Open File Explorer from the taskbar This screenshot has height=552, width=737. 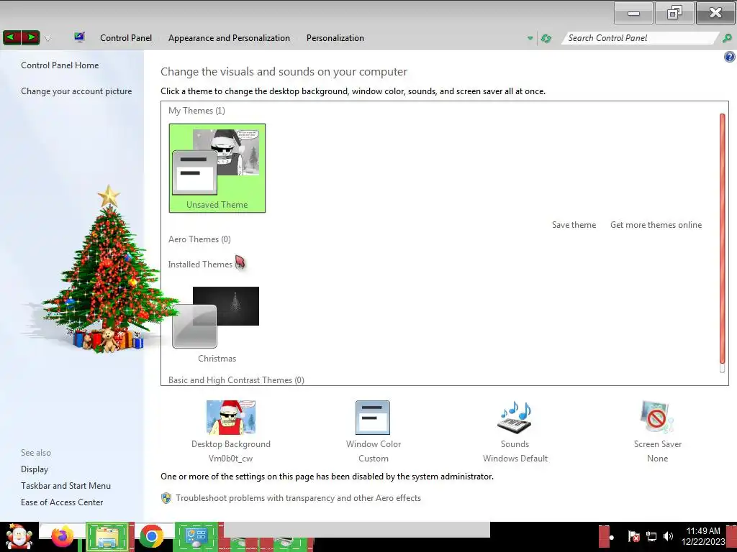tap(107, 537)
